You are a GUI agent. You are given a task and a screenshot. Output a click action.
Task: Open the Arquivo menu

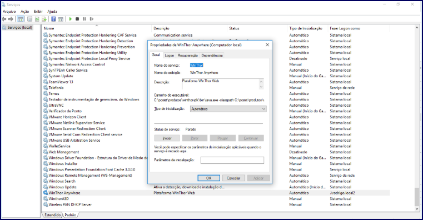(9, 11)
